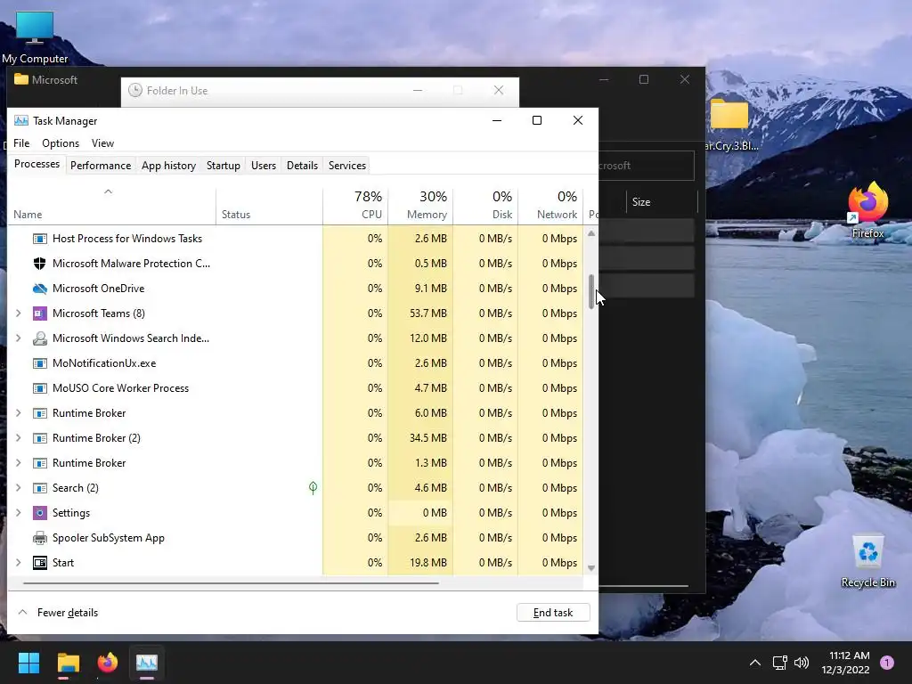Open the View menu

[102, 143]
